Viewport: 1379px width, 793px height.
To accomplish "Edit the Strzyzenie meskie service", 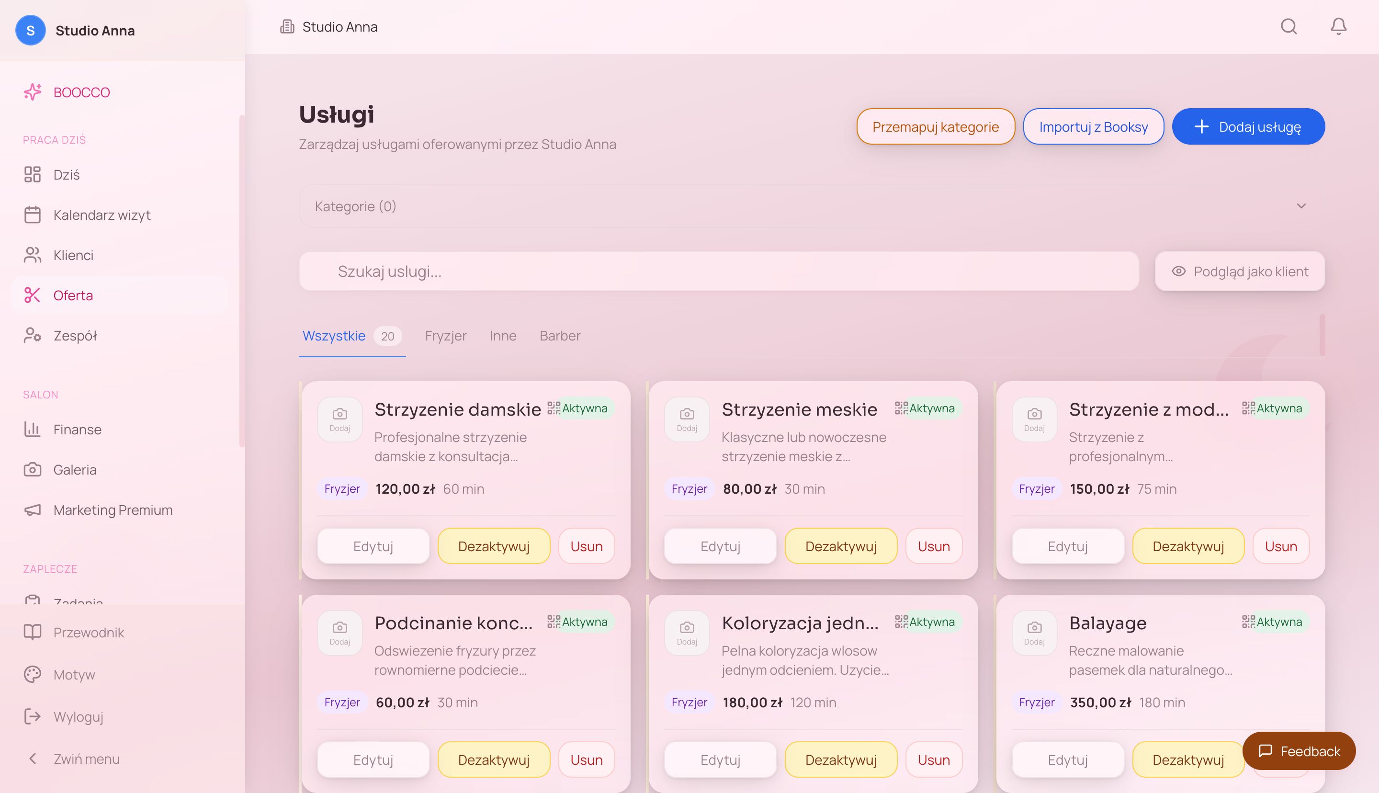I will (720, 546).
